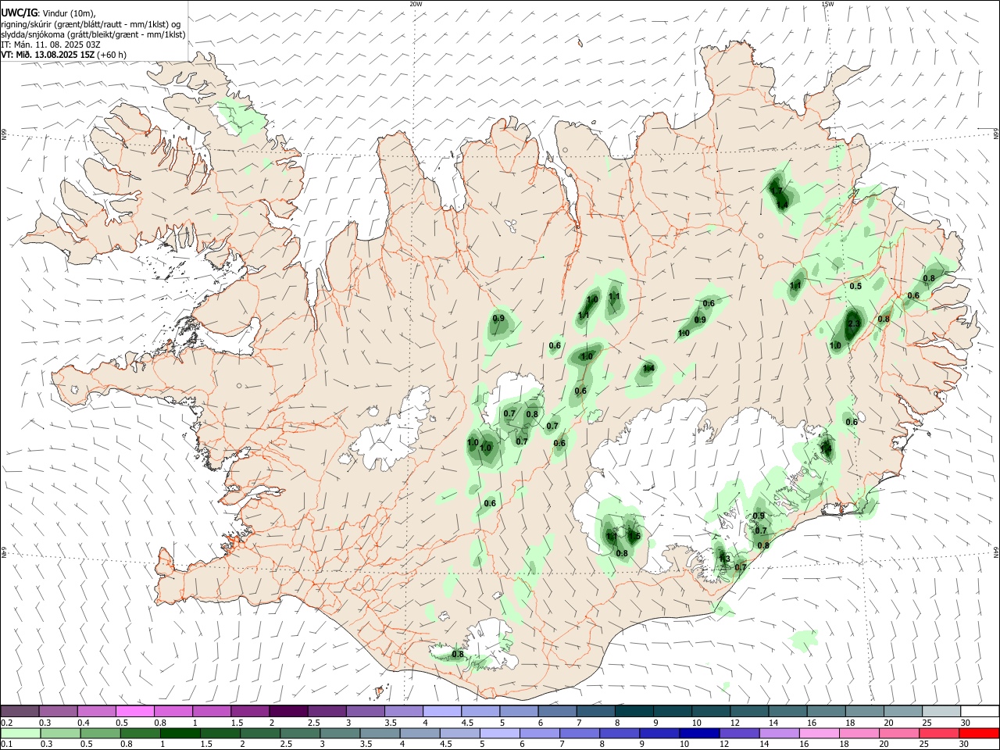The image size is (1000, 750).
Task: Select the dusty purple 0.2 swatch in upper legend
Action: click(20, 711)
